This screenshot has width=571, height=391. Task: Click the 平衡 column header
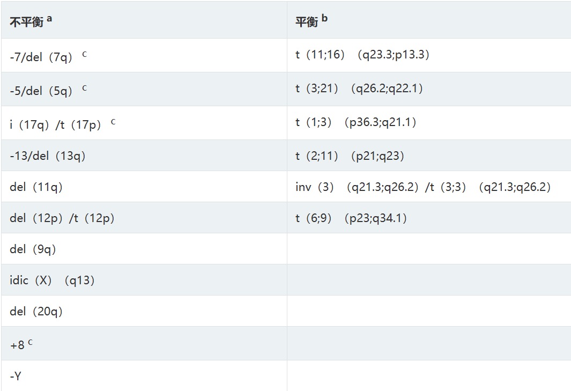(x=307, y=23)
